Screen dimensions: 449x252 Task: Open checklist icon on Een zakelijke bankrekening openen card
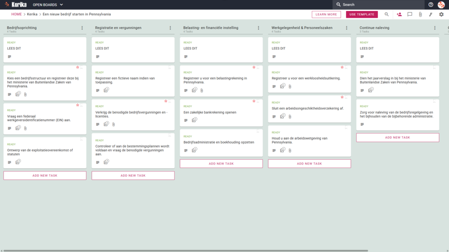point(194,120)
